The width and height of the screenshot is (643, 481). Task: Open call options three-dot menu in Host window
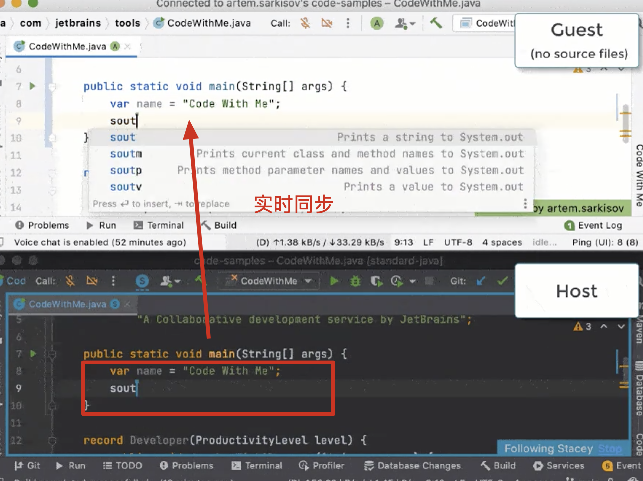(x=113, y=281)
